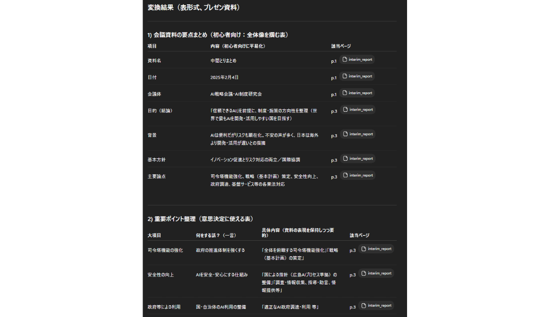Click the section heading 2) 重要ポイント整理
Screen dimensions: 560x317
(200, 219)
